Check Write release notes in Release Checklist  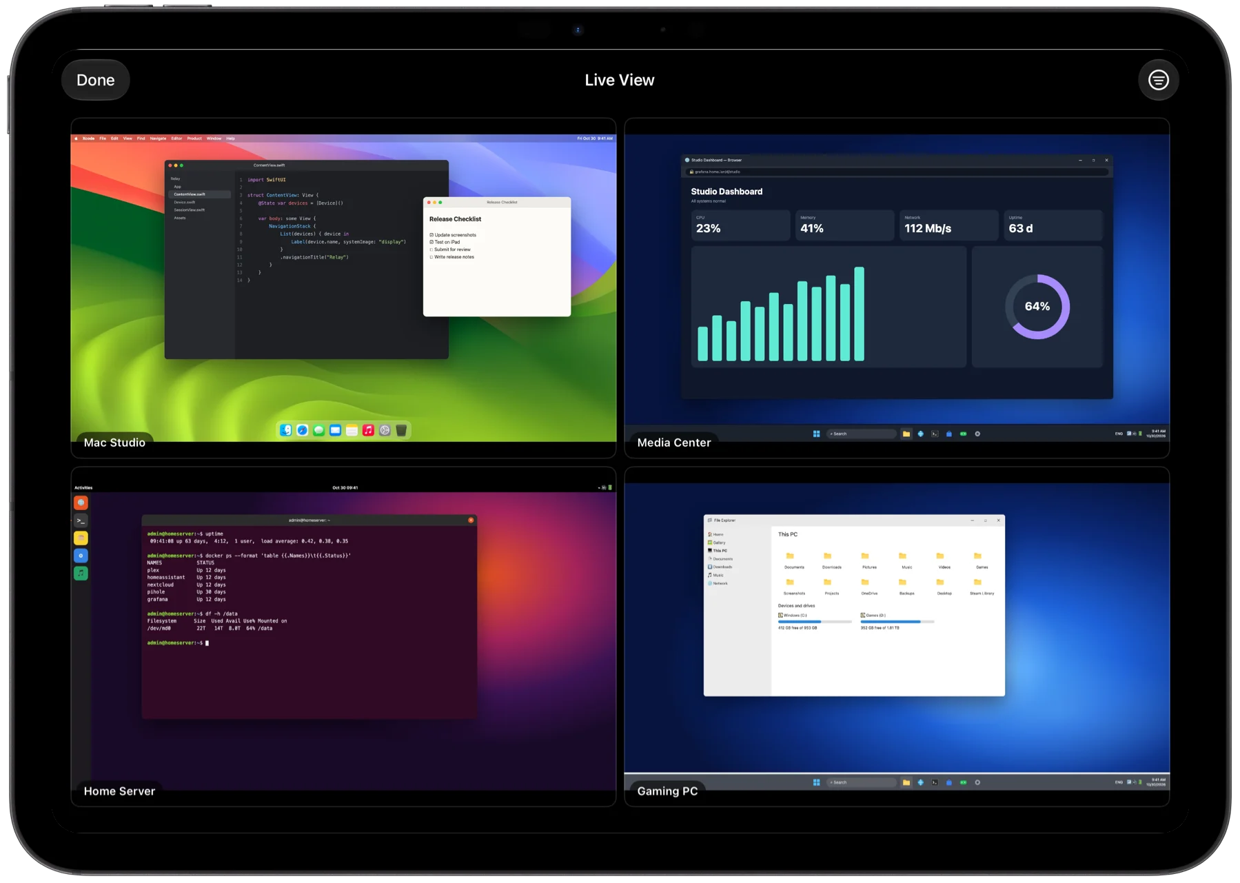click(x=431, y=257)
